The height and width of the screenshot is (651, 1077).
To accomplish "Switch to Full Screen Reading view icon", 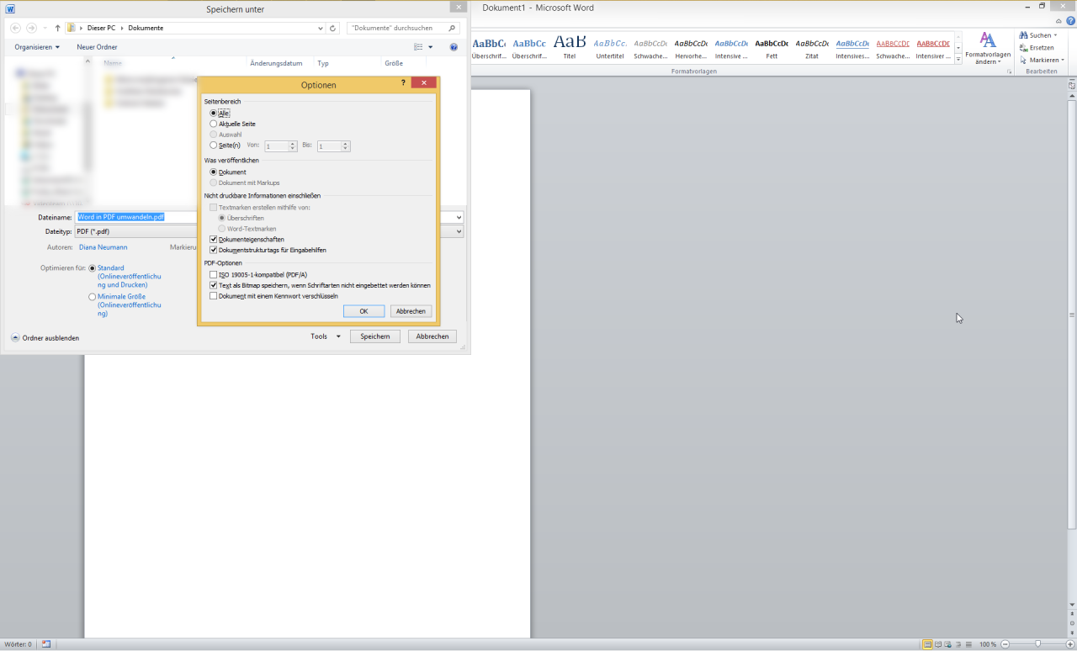I will coord(938,644).
